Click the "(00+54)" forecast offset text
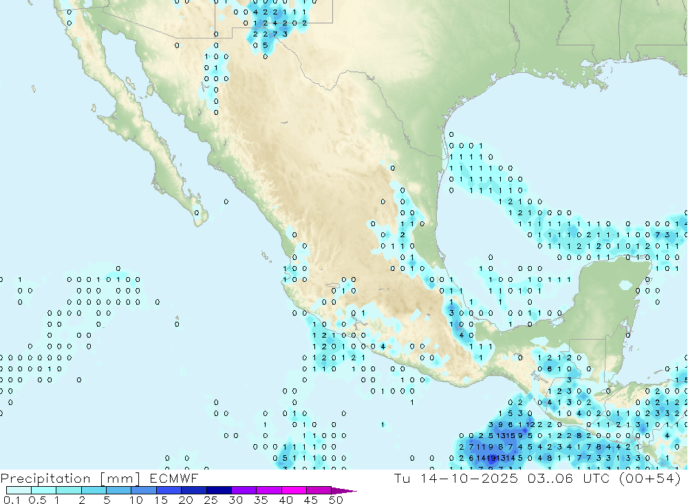The width and height of the screenshot is (688, 504). (x=650, y=479)
